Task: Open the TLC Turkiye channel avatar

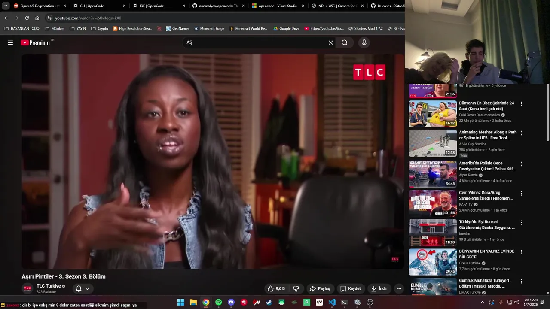Action: [x=27, y=288]
